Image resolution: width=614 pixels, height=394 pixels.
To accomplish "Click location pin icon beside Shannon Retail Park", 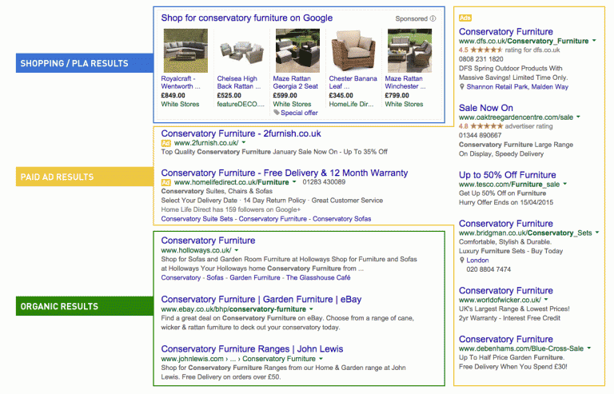I will [x=462, y=87].
